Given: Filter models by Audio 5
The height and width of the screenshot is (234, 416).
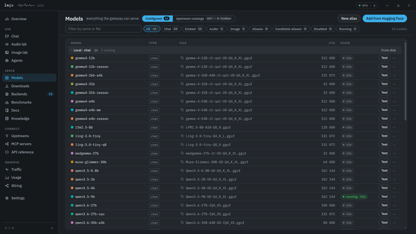Looking at the screenshot, I should 216,29.
